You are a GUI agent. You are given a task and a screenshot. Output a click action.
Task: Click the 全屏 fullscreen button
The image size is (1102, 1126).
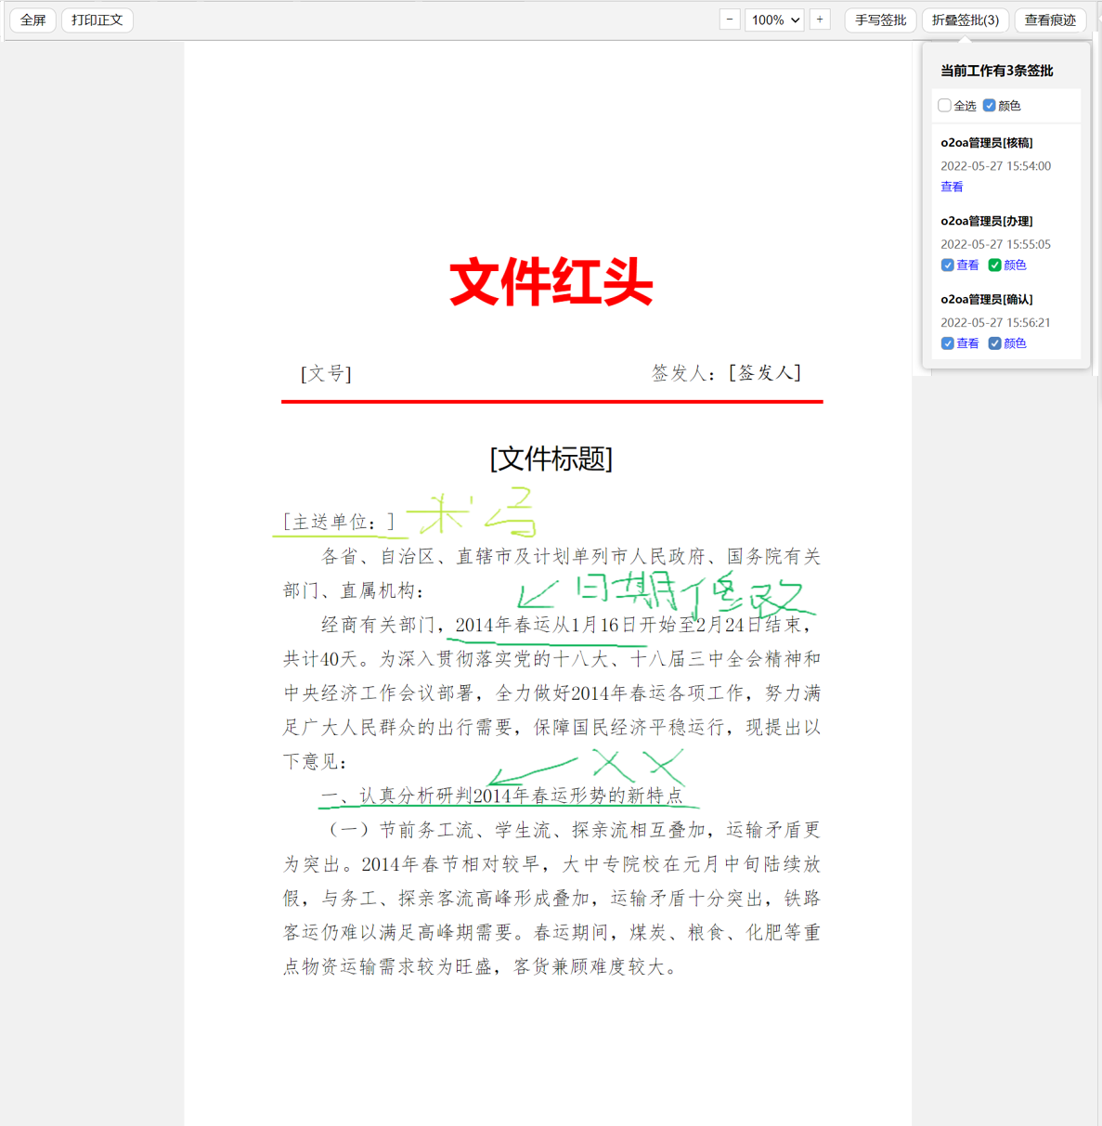tap(33, 19)
